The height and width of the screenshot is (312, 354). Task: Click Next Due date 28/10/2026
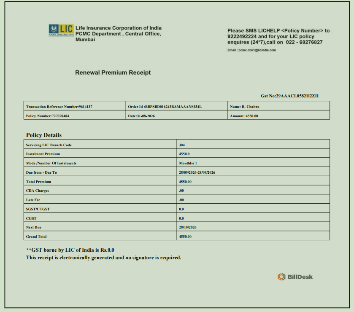tap(188, 227)
